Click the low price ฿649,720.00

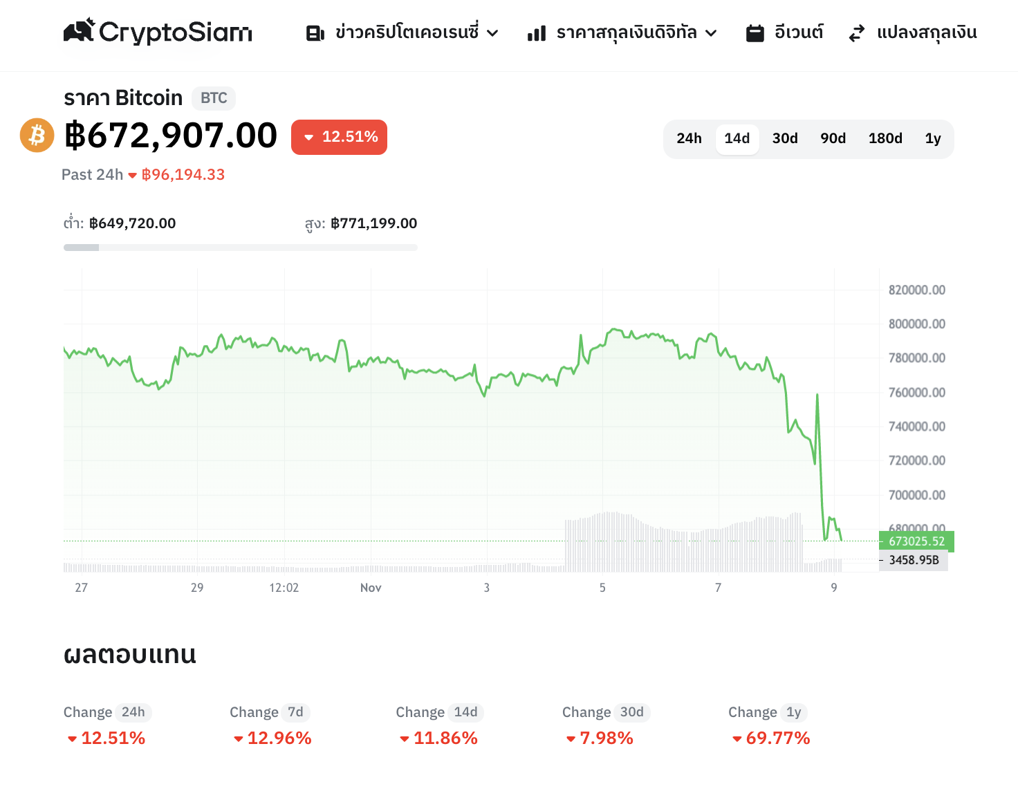133,223
